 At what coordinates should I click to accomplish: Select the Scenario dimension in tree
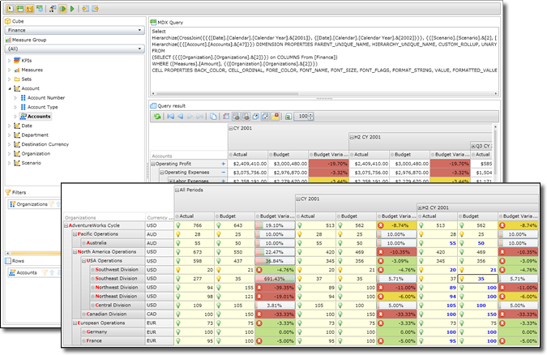tap(32, 162)
